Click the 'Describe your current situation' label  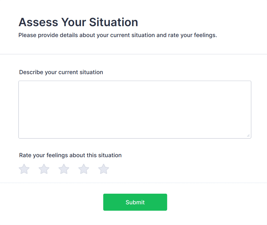tap(61, 72)
